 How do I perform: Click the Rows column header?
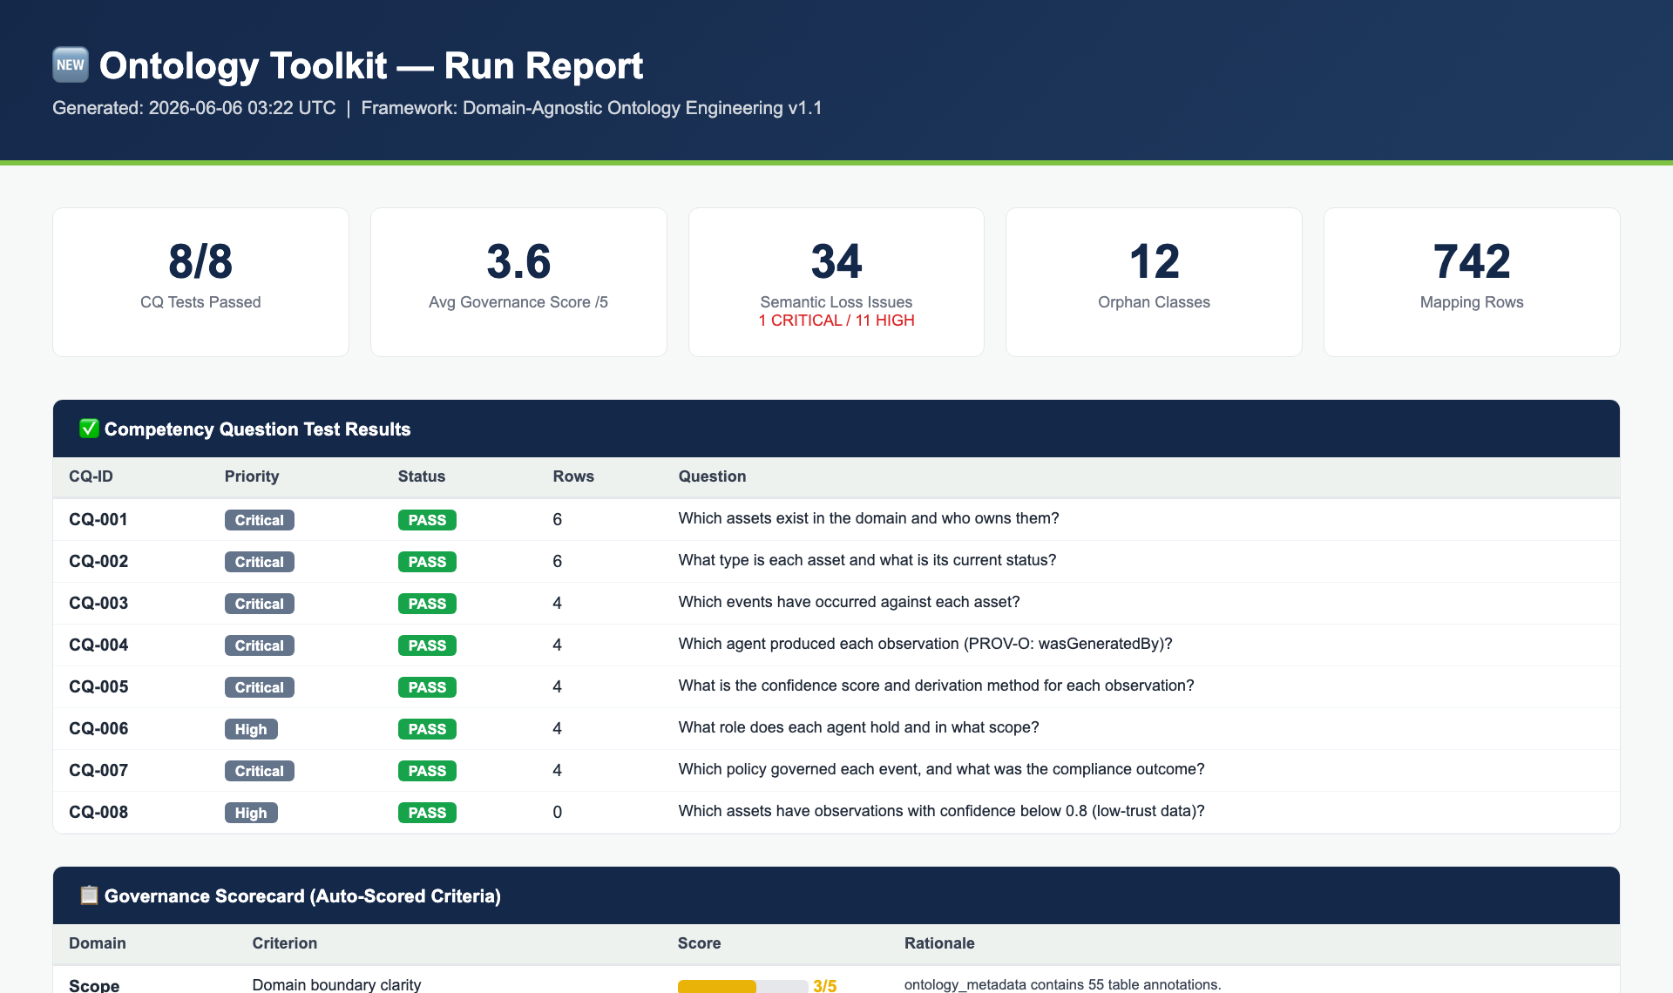(x=573, y=476)
